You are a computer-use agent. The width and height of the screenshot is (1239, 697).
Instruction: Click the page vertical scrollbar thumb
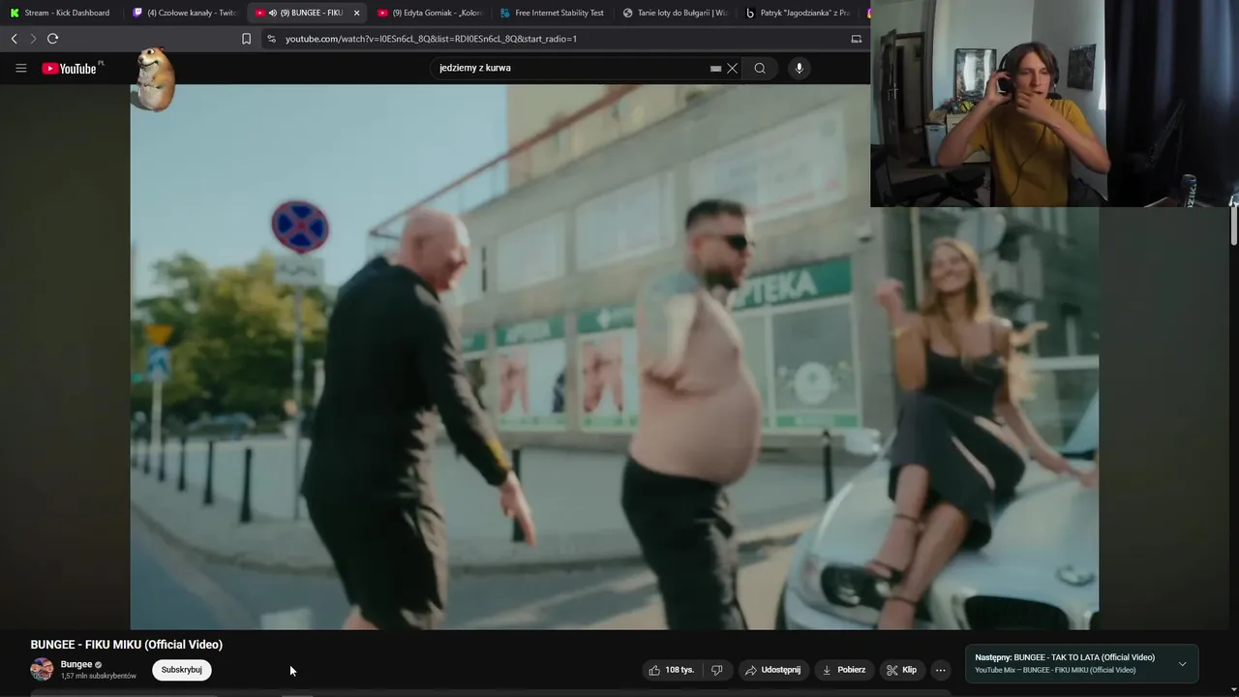tap(1233, 225)
